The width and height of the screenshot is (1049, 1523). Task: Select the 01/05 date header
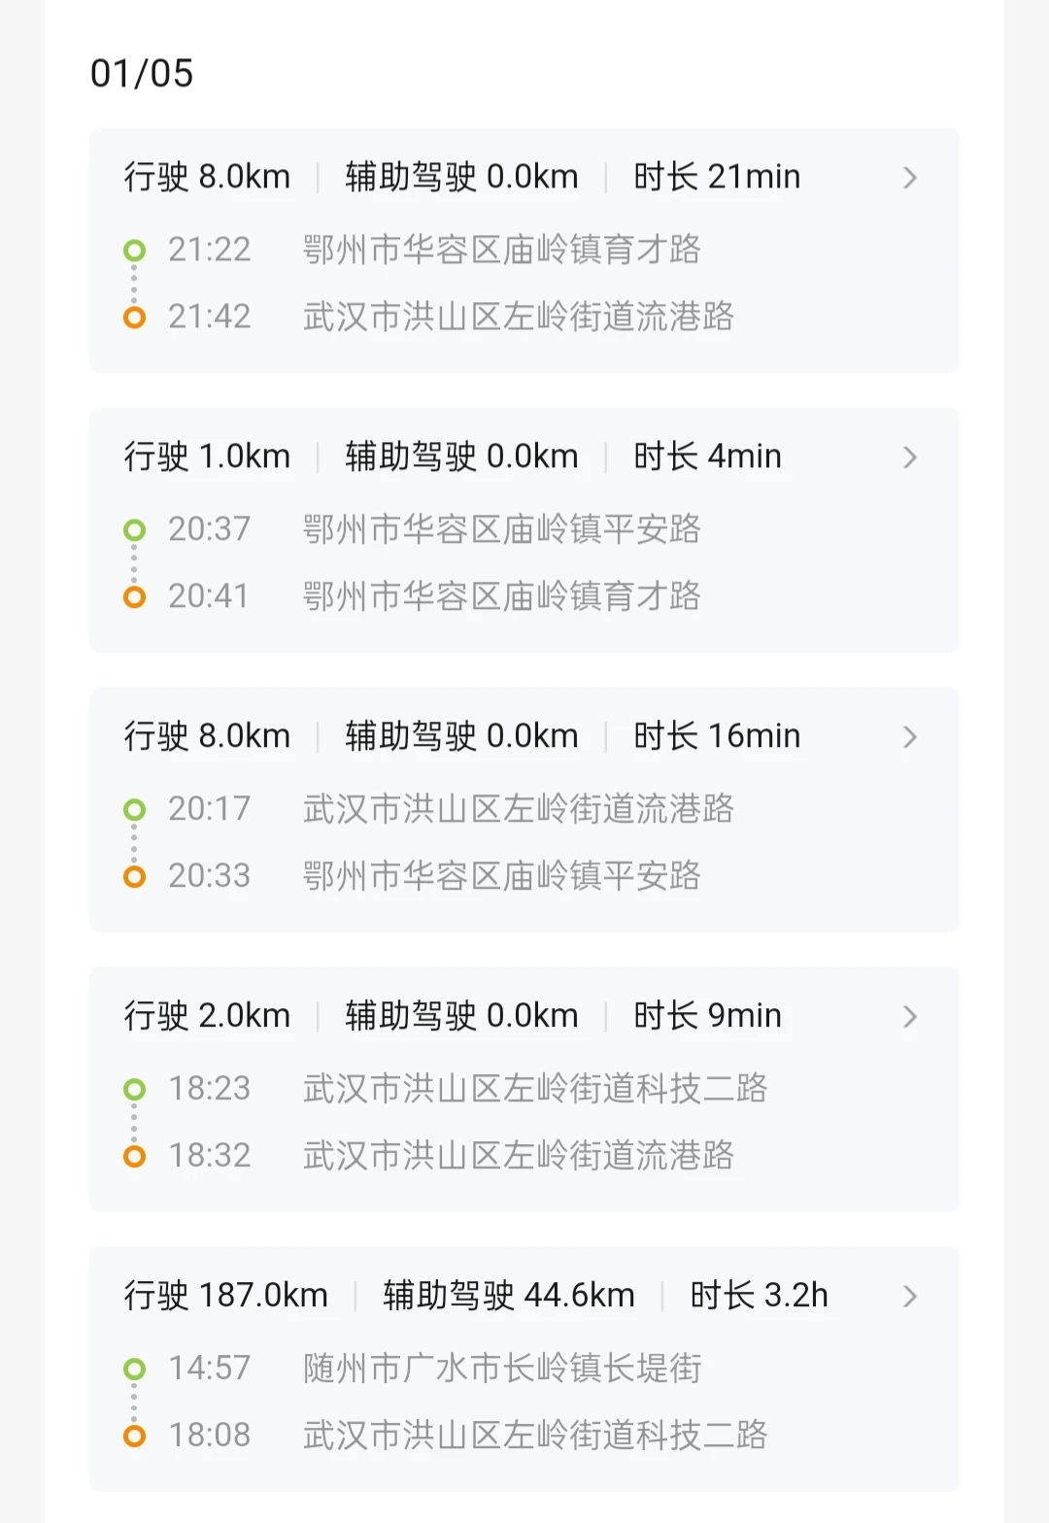coord(142,74)
